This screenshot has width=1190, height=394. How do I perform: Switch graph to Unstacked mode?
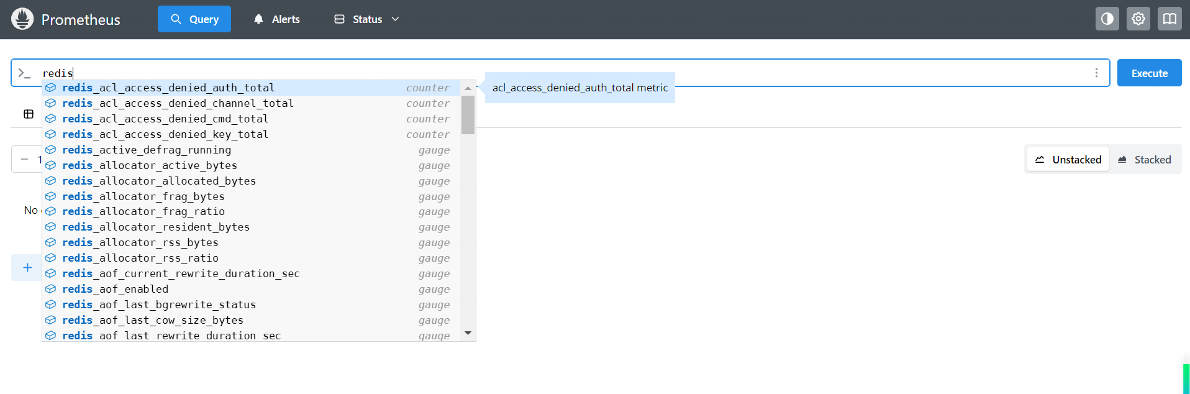click(1068, 160)
